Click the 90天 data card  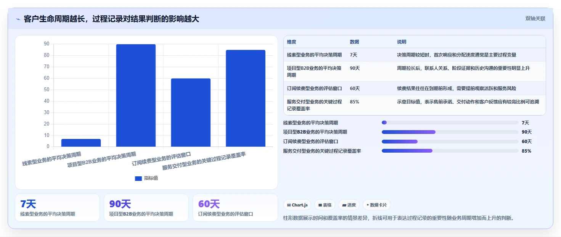pos(146,208)
